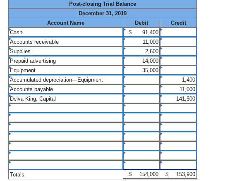Edit the Prepaid advertising debit of 14,000
Screen dimensions: 249x181
141,61
